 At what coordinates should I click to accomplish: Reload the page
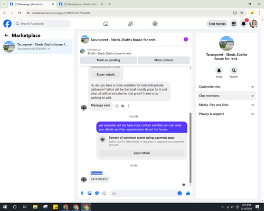(x=20, y=13)
